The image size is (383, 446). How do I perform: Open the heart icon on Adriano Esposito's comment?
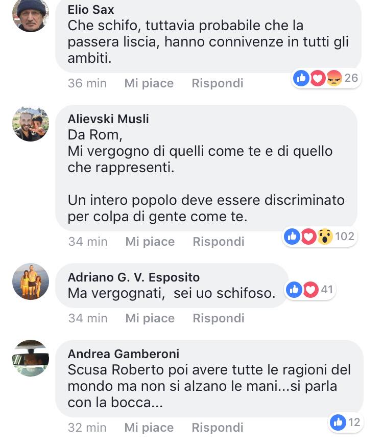pyautogui.click(x=310, y=290)
